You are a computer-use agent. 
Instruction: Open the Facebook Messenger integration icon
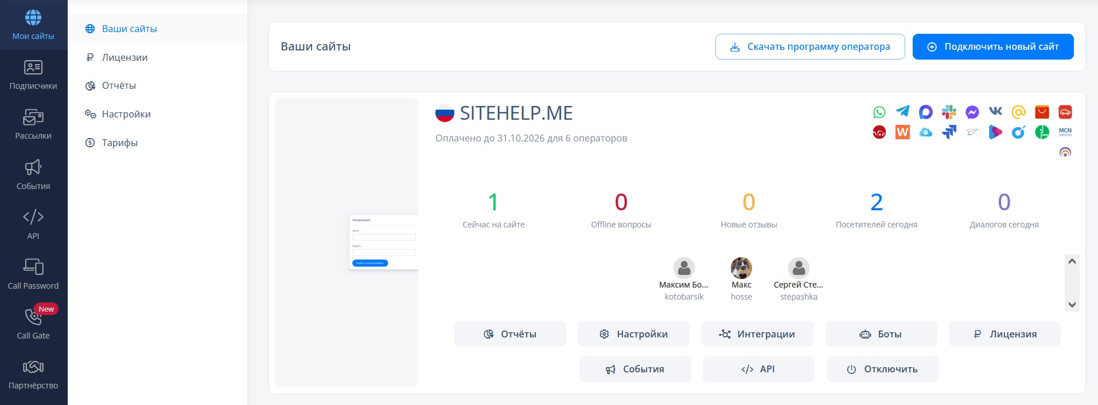tap(972, 112)
